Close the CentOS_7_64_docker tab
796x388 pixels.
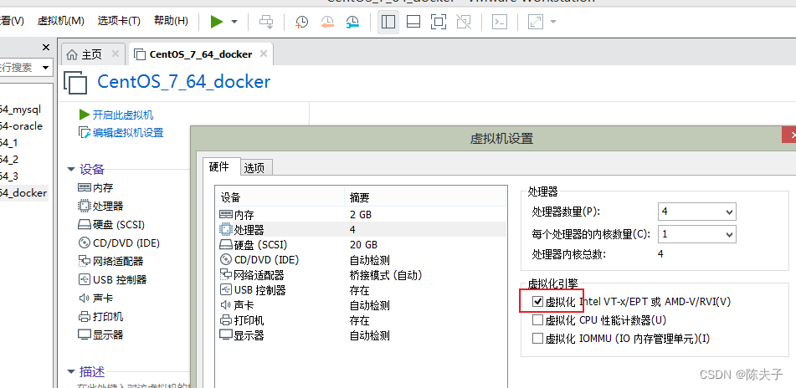(263, 54)
